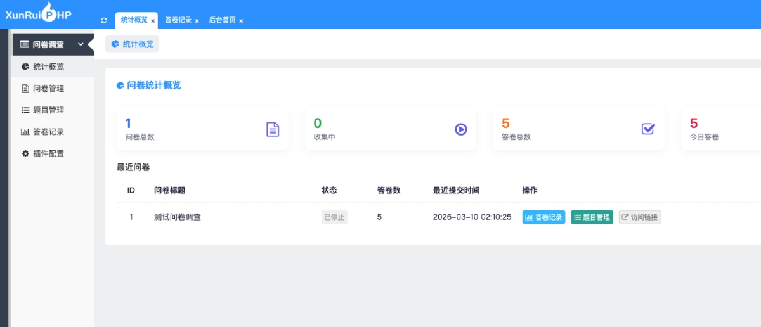Viewport: 761px width, 327px height.
Task: Click the green 题目管理 button in the table row
Action: click(x=592, y=217)
